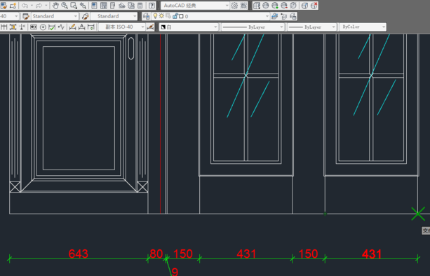Screen dimensions: 430x276
Task: Click the red 9 dimension text
Action: [x=175, y=272]
